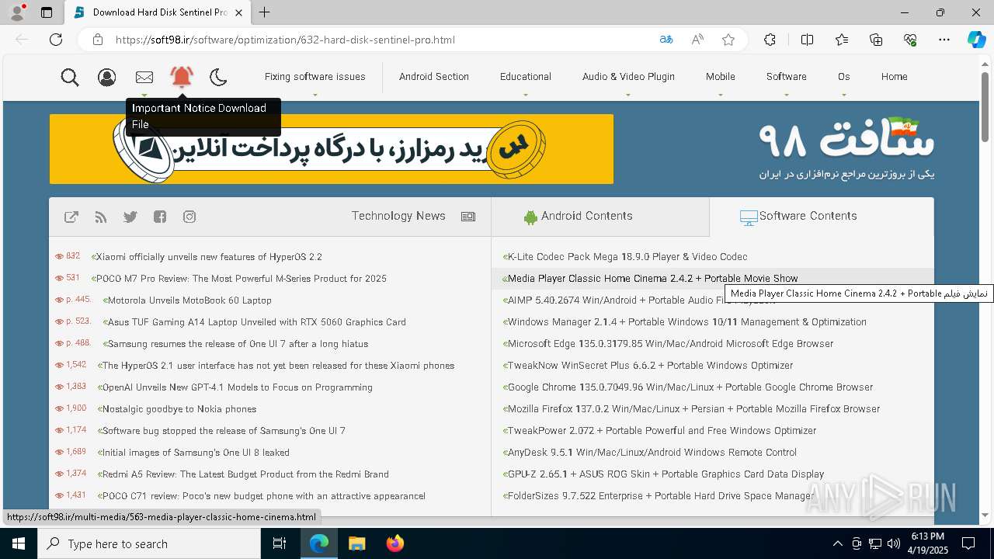Viewport: 994px width, 559px height.
Task: Read Xiaomi HyperOS 2.2 news article
Action: tap(209, 257)
